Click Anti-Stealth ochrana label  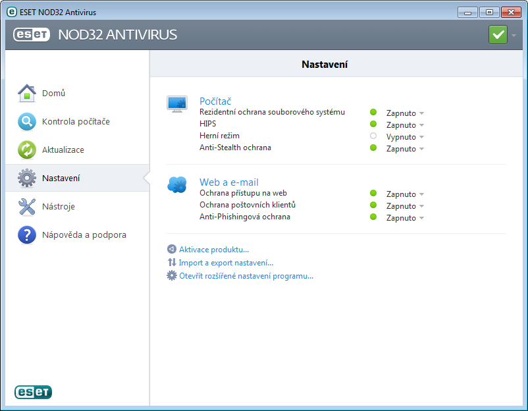[x=235, y=148]
